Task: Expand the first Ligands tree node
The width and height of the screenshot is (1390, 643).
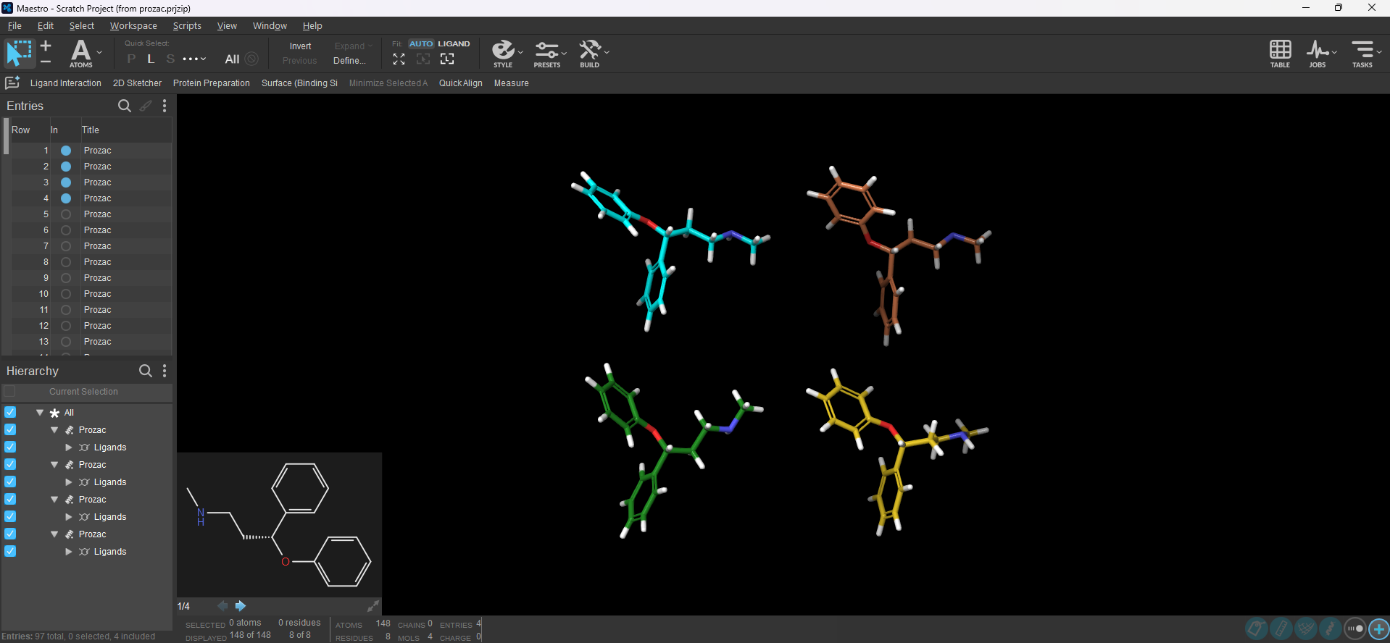Action: click(69, 447)
